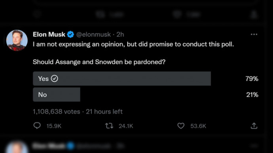Click the checkmark circle beside Yes
This screenshot has width=273, height=153.
click(x=55, y=78)
